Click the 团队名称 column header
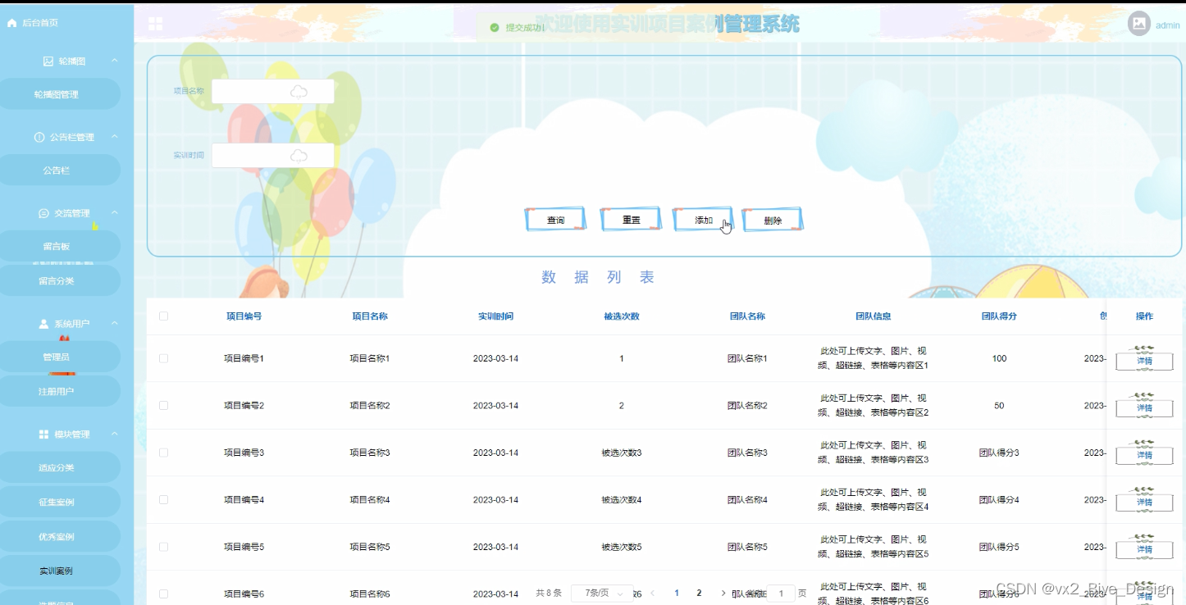The width and height of the screenshot is (1186, 605). point(747,316)
